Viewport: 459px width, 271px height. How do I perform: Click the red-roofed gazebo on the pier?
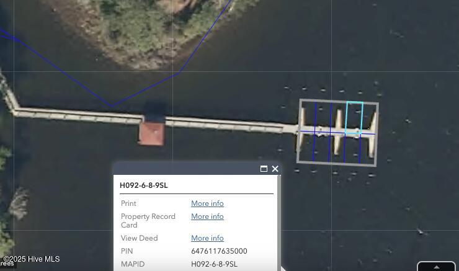coord(151,133)
